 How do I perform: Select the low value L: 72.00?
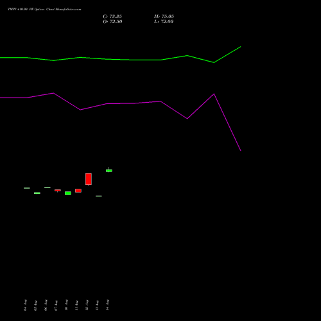164,22
